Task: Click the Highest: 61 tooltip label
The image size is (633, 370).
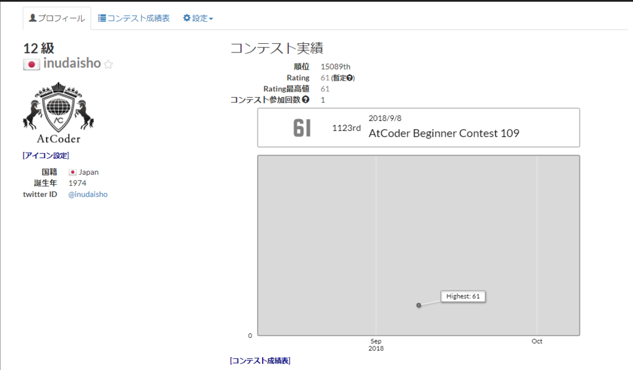Action: (x=463, y=296)
